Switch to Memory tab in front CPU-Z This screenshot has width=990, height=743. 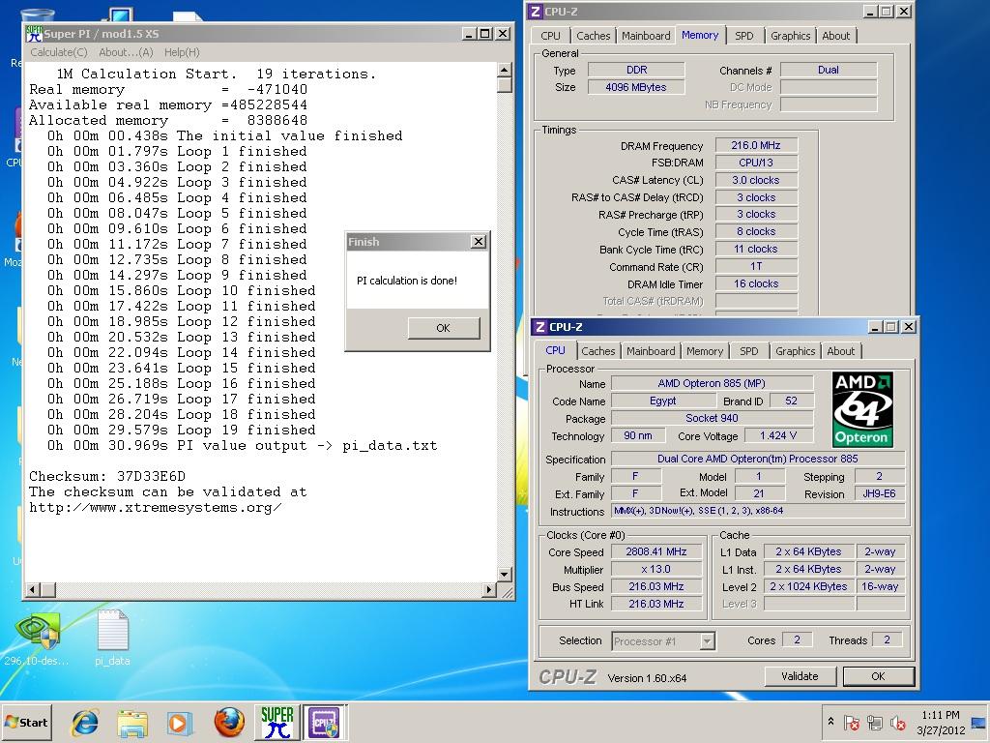click(x=705, y=351)
